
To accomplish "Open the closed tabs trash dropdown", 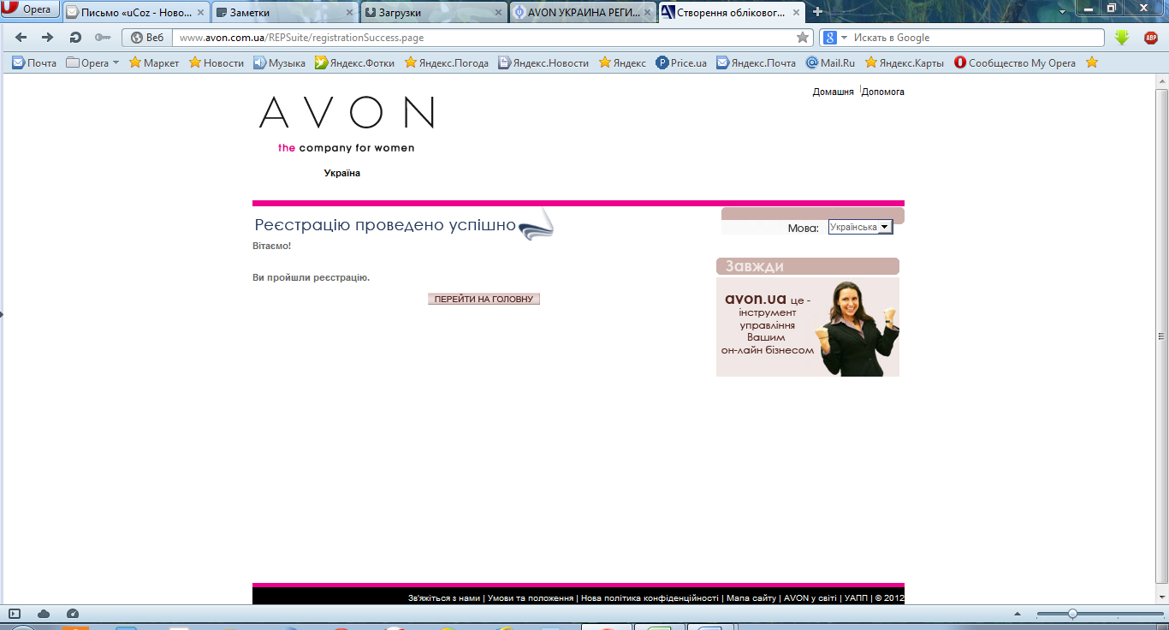I will (x=1064, y=11).
